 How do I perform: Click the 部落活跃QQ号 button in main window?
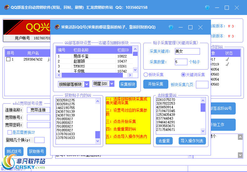[223, 108]
